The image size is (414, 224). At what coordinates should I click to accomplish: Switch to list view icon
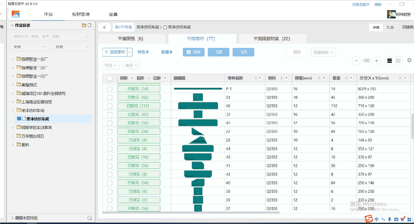pos(390,61)
